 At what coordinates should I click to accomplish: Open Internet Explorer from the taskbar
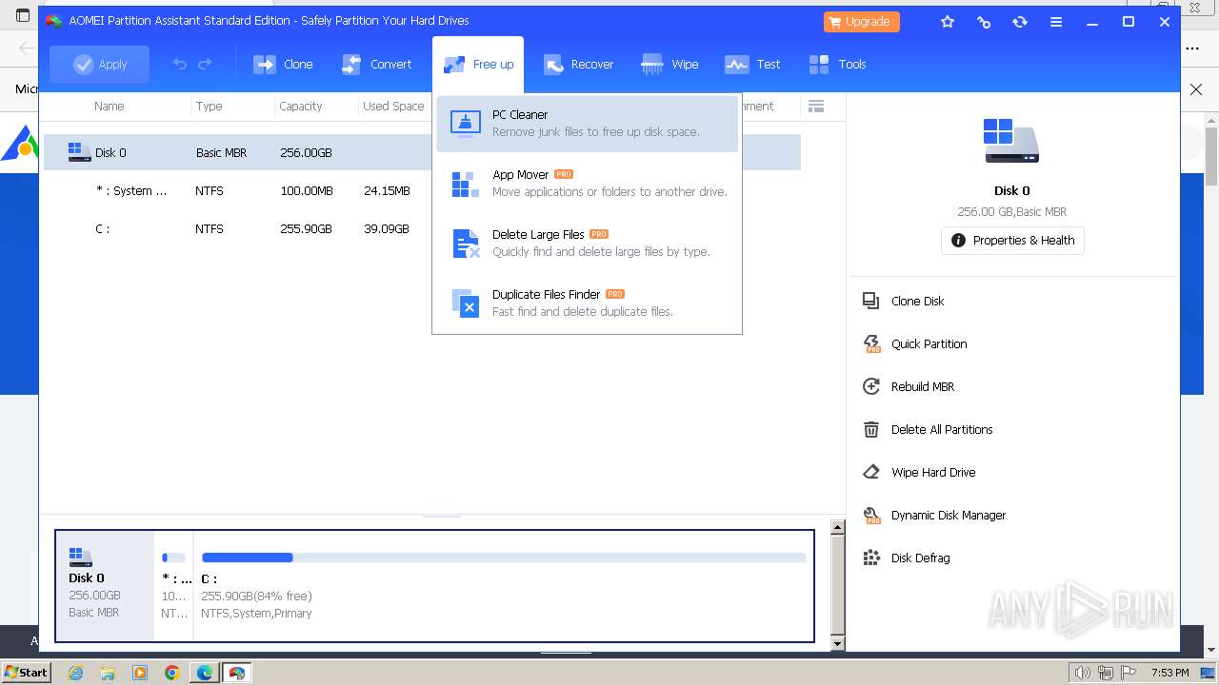tap(75, 673)
